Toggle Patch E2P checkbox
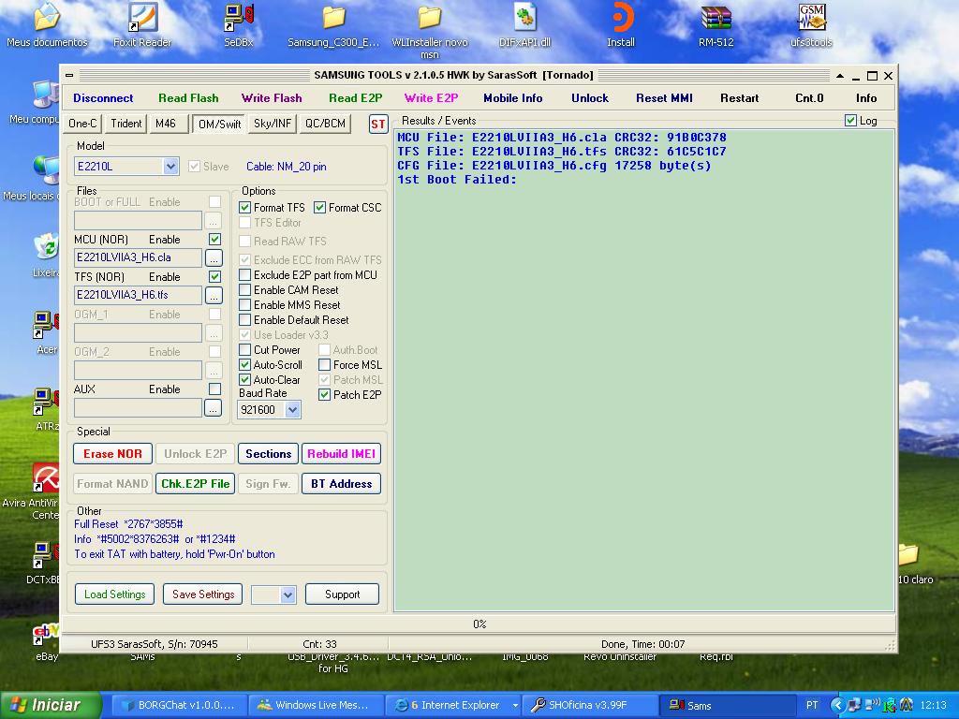959x719 pixels. [x=325, y=394]
